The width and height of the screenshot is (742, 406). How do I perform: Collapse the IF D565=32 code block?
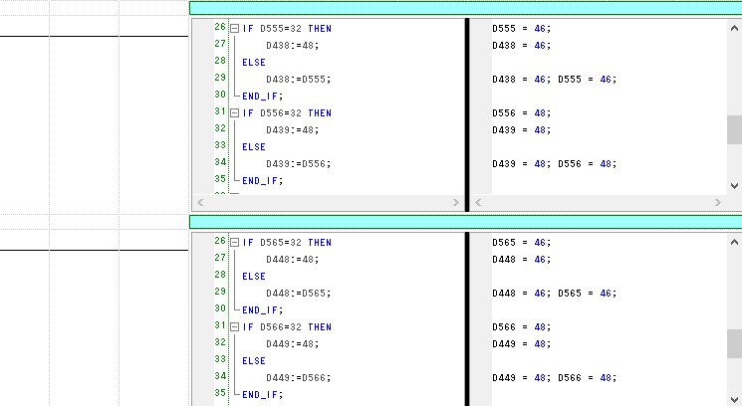234,243
